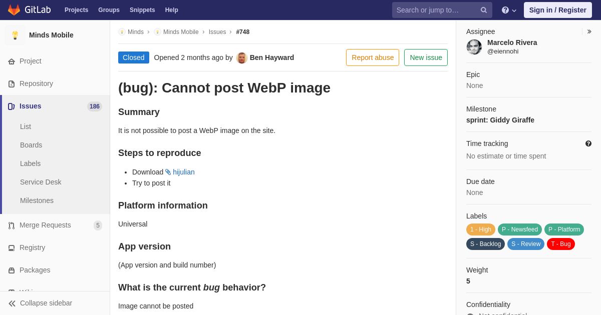Screen dimensions: 601x315
Task: Click the Packages icon in sidebar
Action: [x=12, y=270]
